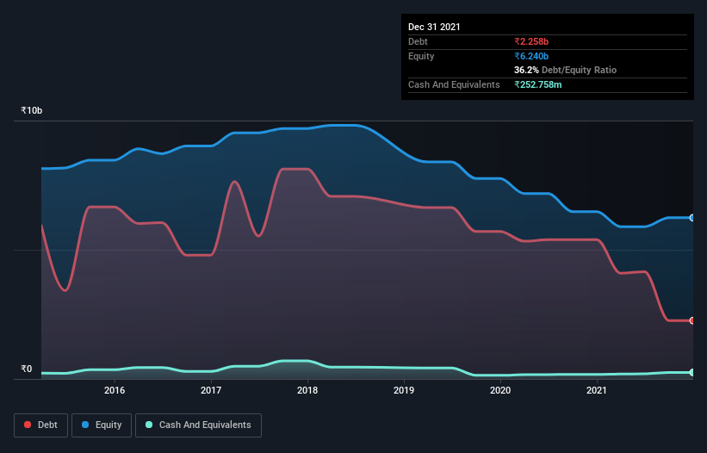
Task: Click the 36.2% Debt/Equity Ratio text
Action: click(566, 70)
